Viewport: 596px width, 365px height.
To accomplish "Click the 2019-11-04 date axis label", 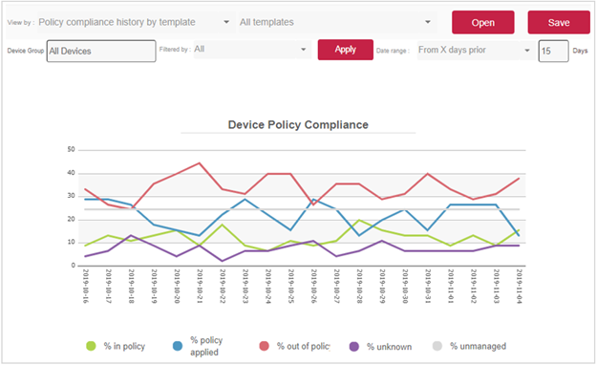I will point(520,286).
